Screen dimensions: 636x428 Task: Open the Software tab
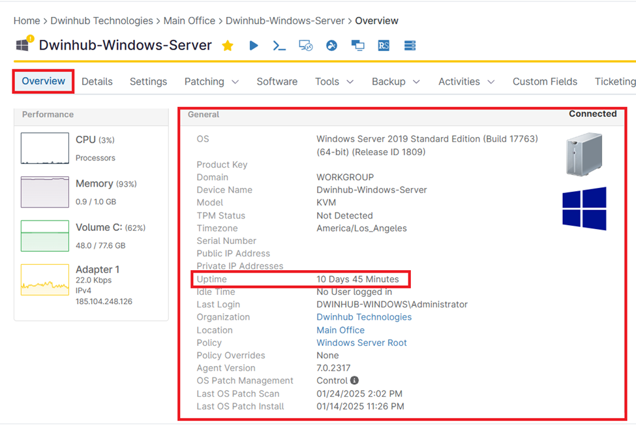(x=277, y=82)
